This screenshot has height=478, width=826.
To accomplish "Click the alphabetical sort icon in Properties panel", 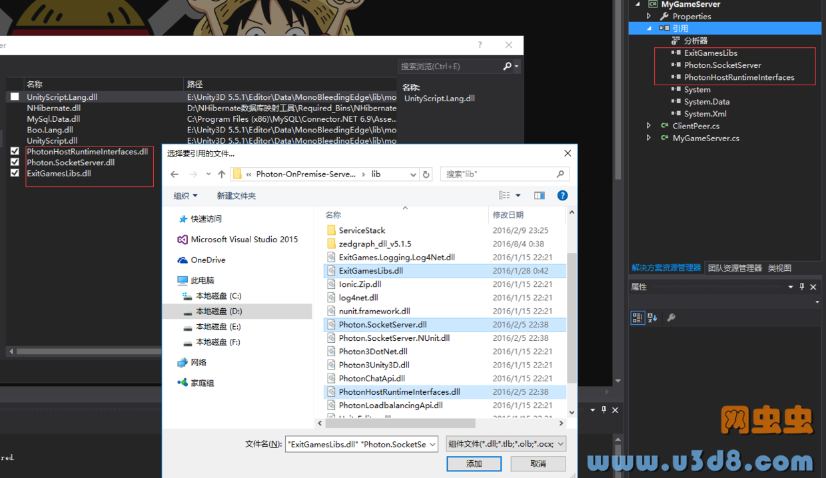I will pos(652,318).
